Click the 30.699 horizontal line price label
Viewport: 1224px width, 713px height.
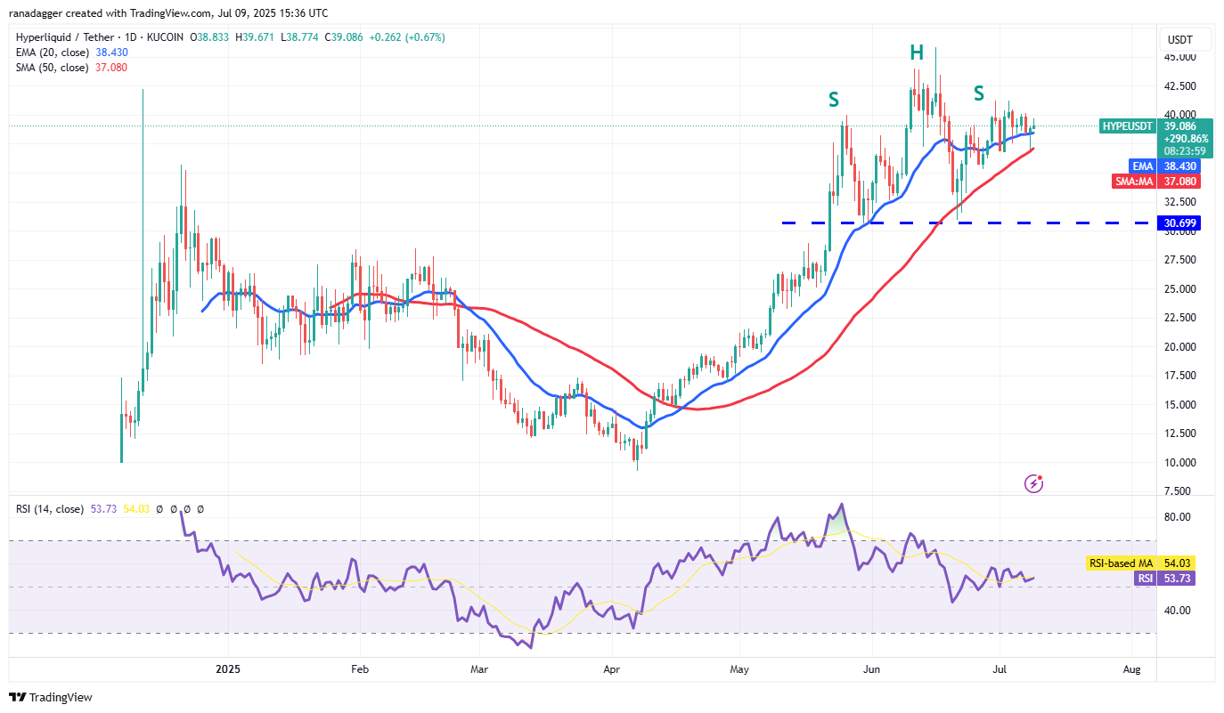tap(1179, 223)
